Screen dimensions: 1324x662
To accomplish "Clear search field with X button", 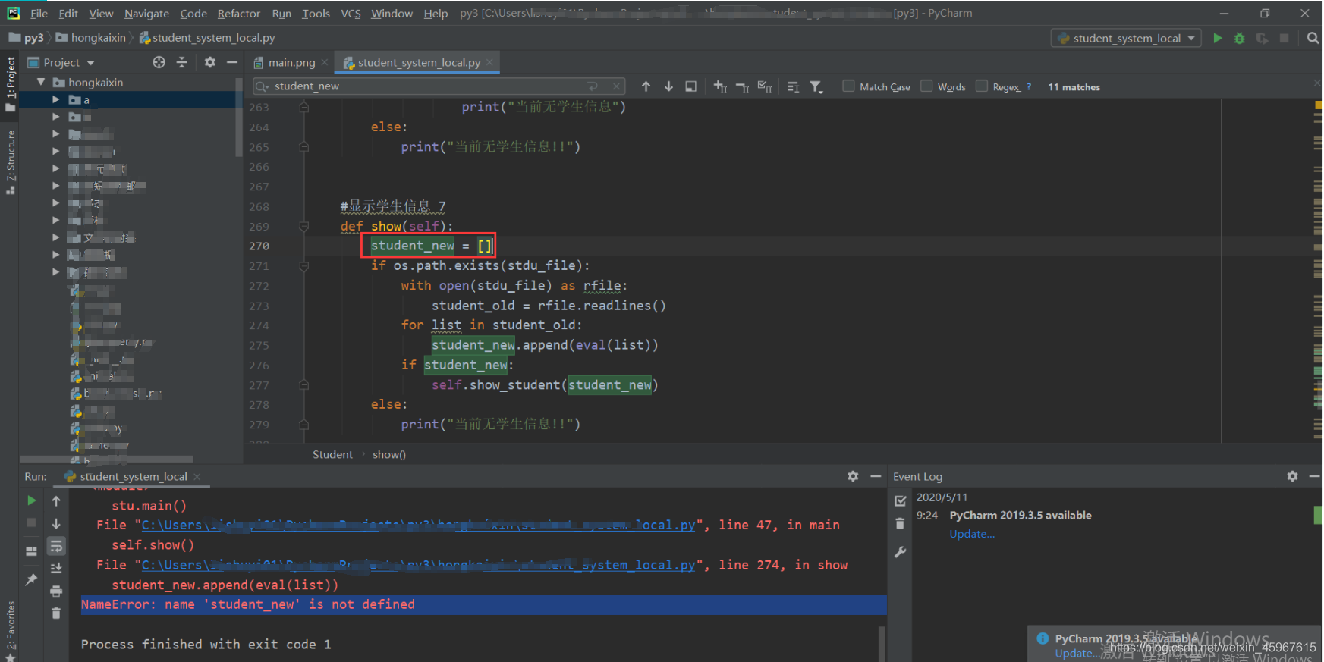I will [x=617, y=86].
